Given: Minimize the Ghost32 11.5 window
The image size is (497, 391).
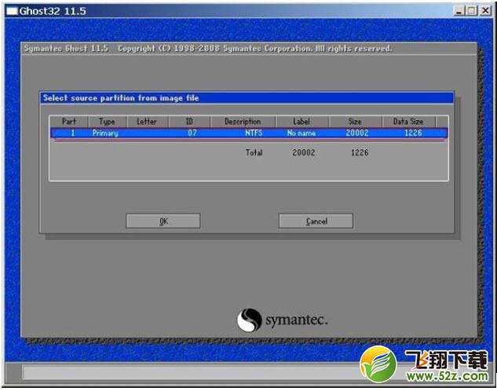Looking at the screenshot, I should click(x=459, y=11).
